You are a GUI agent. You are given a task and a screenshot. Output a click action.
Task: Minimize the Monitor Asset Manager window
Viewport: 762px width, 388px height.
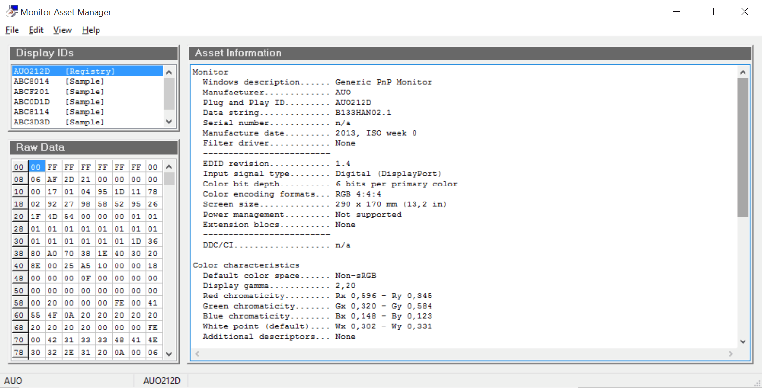[x=677, y=12]
